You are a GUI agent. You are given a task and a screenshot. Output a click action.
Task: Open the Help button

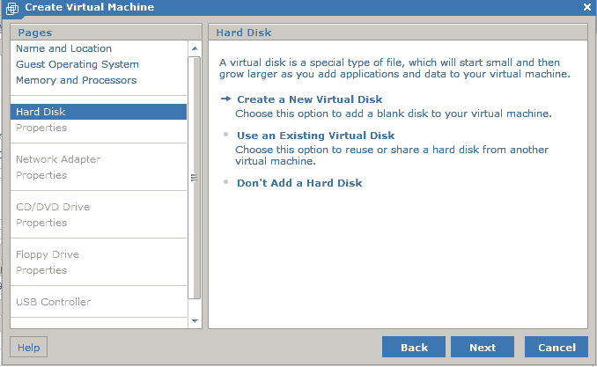pos(28,348)
